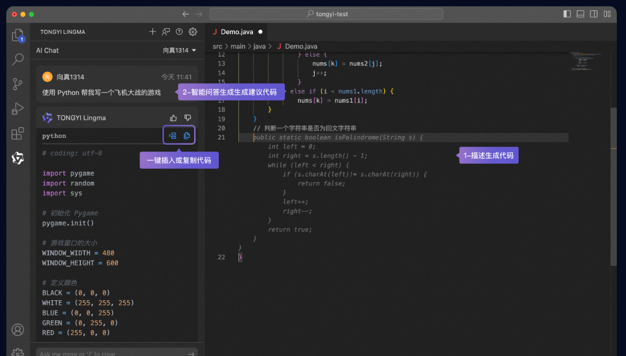This screenshot has height=356, width=626.
Task: Switch to the Demo.java editor tab
Action: click(x=236, y=32)
